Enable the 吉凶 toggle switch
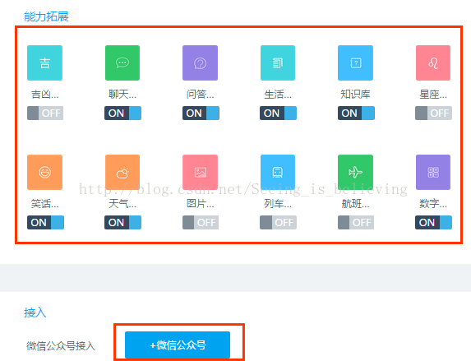471x361 pixels. tap(45, 113)
